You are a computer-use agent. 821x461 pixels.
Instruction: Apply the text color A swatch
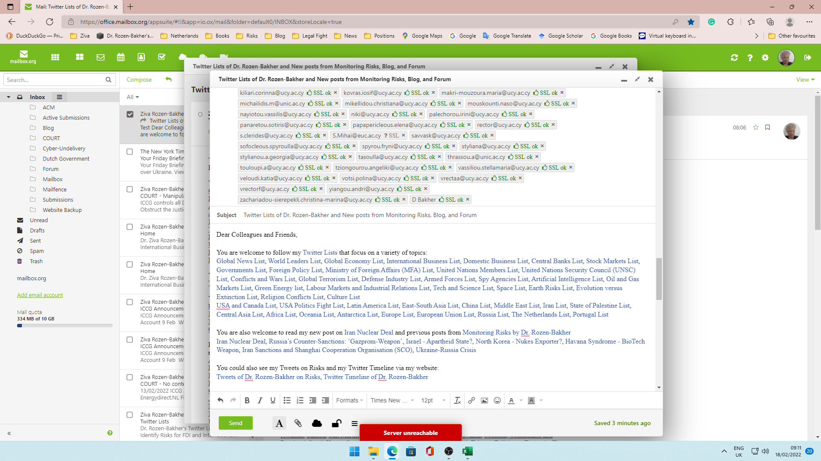(x=511, y=400)
